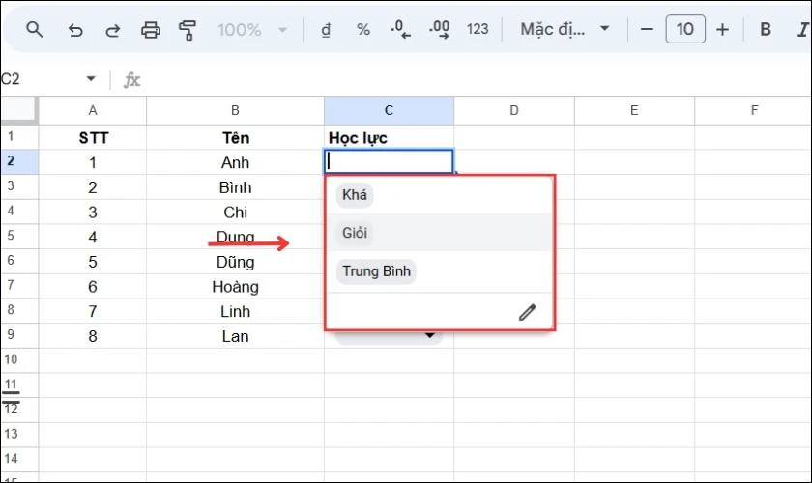Click active cell C2 editor
Image resolution: width=812 pixels, height=483 pixels.
pyautogui.click(x=389, y=161)
